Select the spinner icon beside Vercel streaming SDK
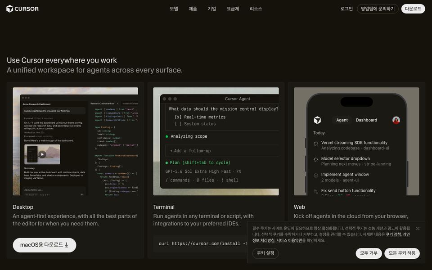Image resolution: width=432 pixels, height=270 pixels. [316, 144]
